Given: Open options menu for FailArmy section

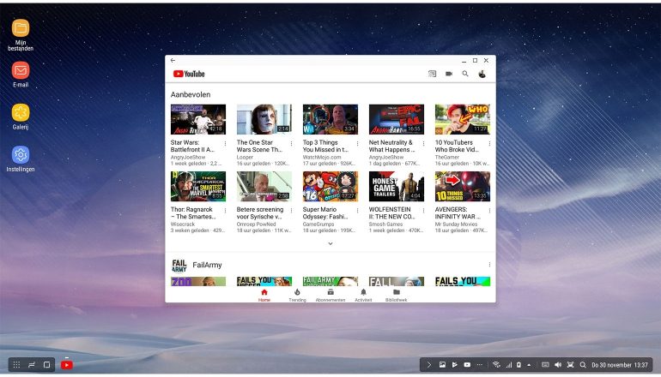Looking at the screenshot, I should click(489, 265).
